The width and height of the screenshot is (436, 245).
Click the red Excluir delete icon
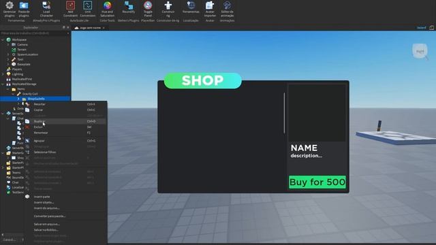point(27,127)
